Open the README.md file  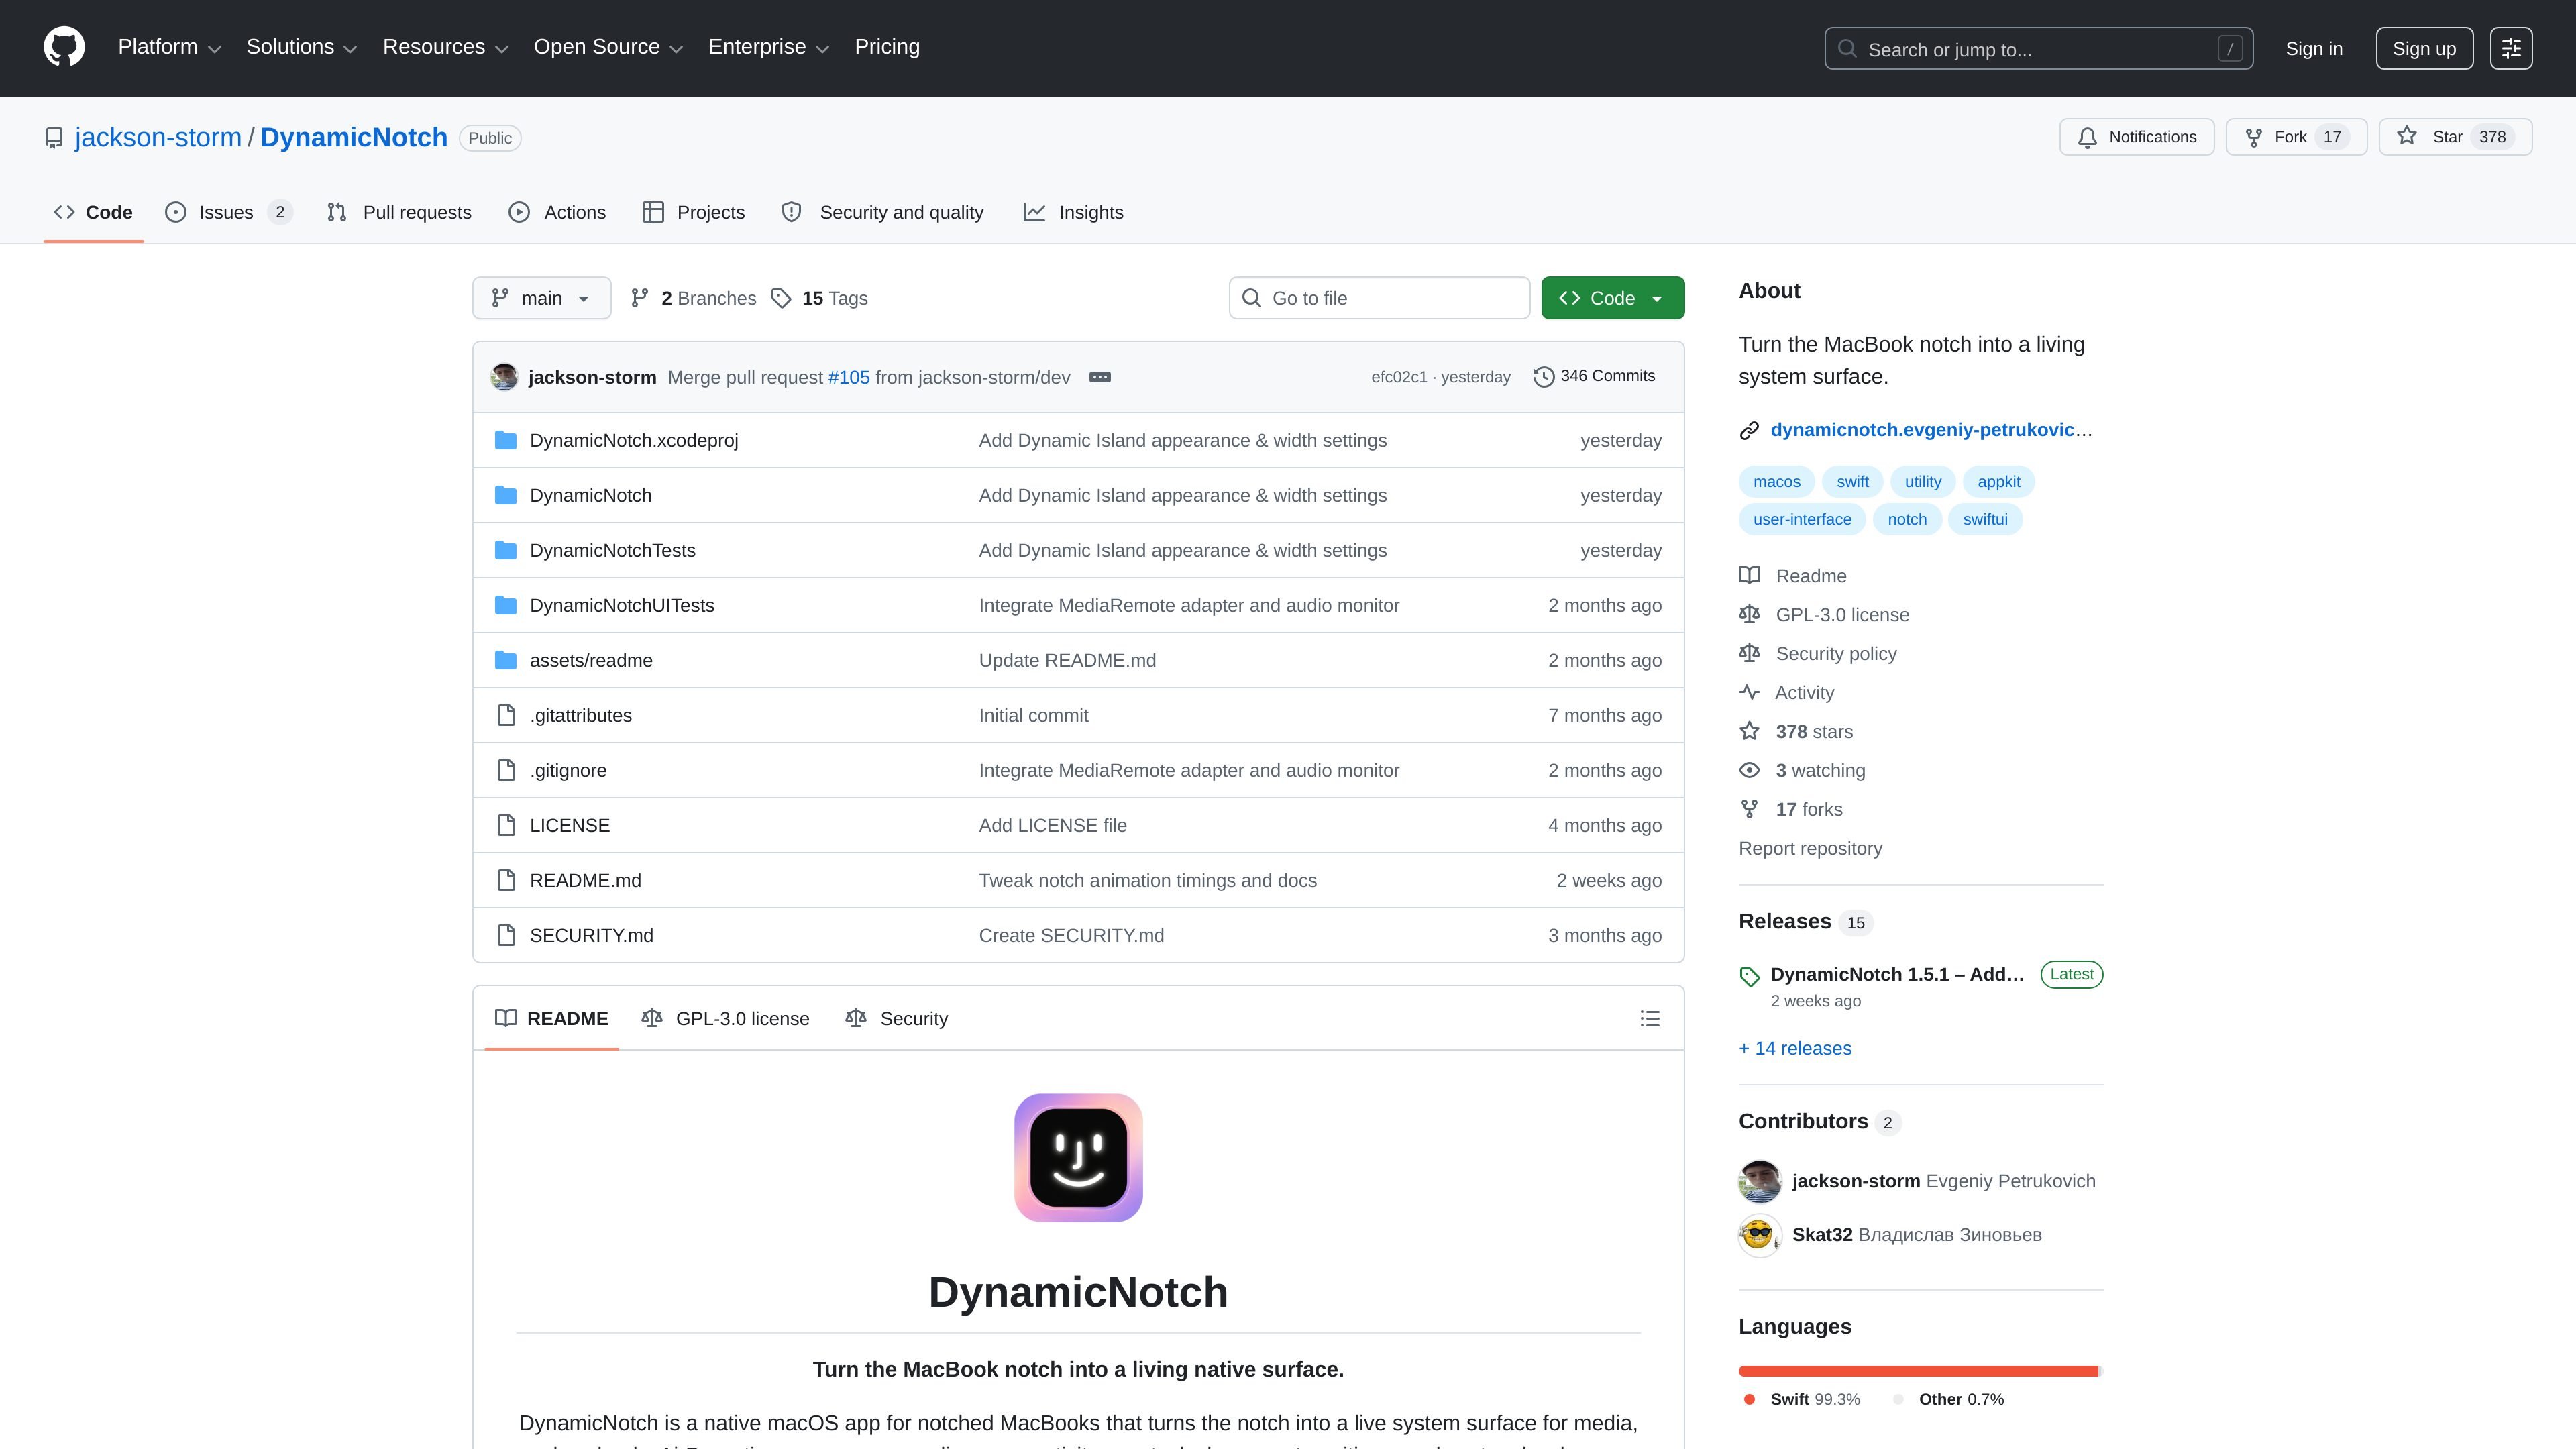click(x=585, y=880)
